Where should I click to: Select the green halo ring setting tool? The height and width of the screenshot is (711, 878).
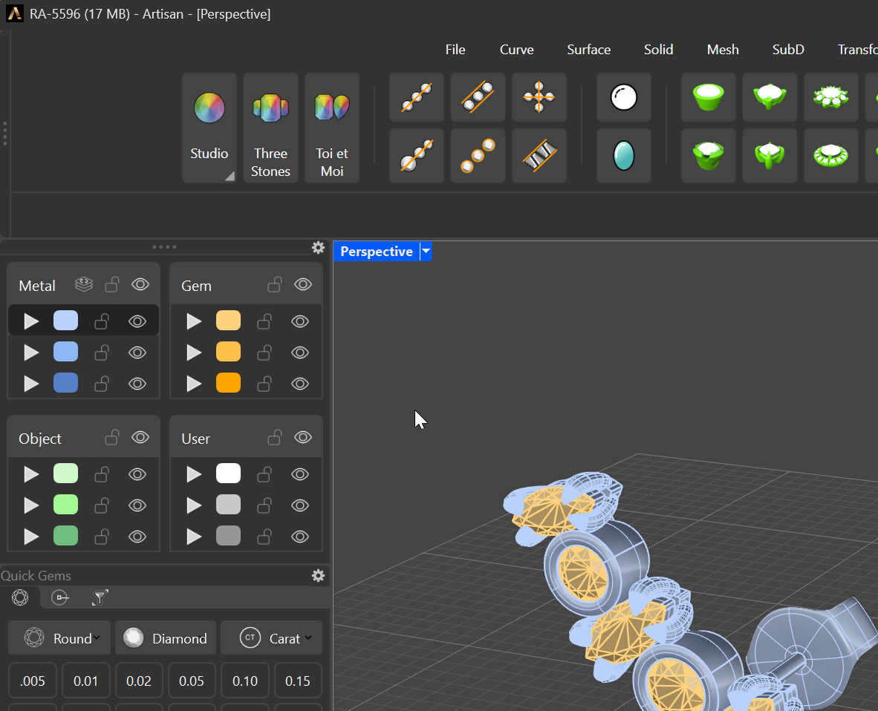pyautogui.click(x=831, y=156)
